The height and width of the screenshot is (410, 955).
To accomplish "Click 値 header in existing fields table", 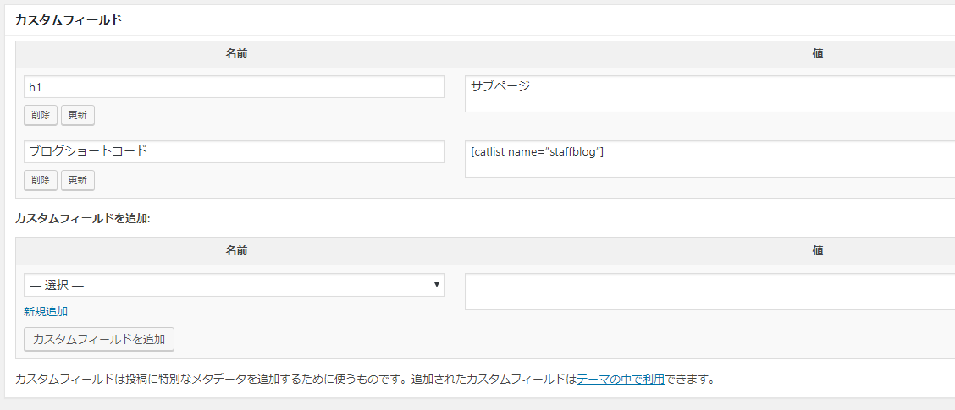I will [x=818, y=54].
